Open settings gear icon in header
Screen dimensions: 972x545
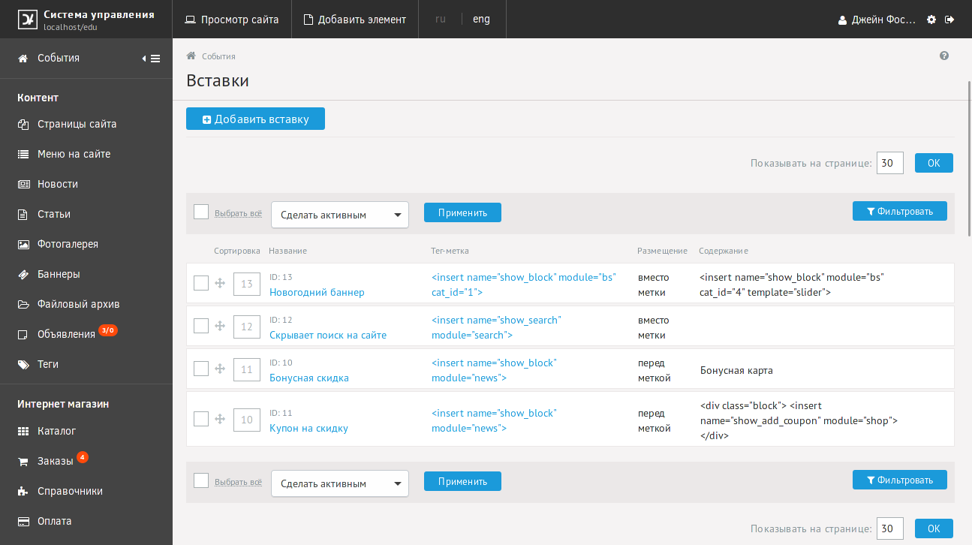click(x=931, y=20)
